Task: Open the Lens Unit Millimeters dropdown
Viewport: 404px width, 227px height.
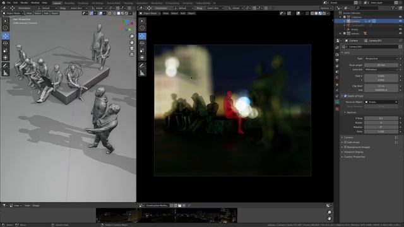Action: click(x=381, y=69)
